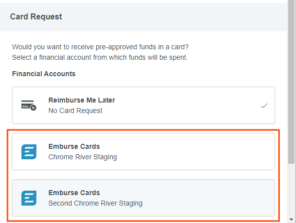Click the scrollbar down arrow

(x=292, y=220)
